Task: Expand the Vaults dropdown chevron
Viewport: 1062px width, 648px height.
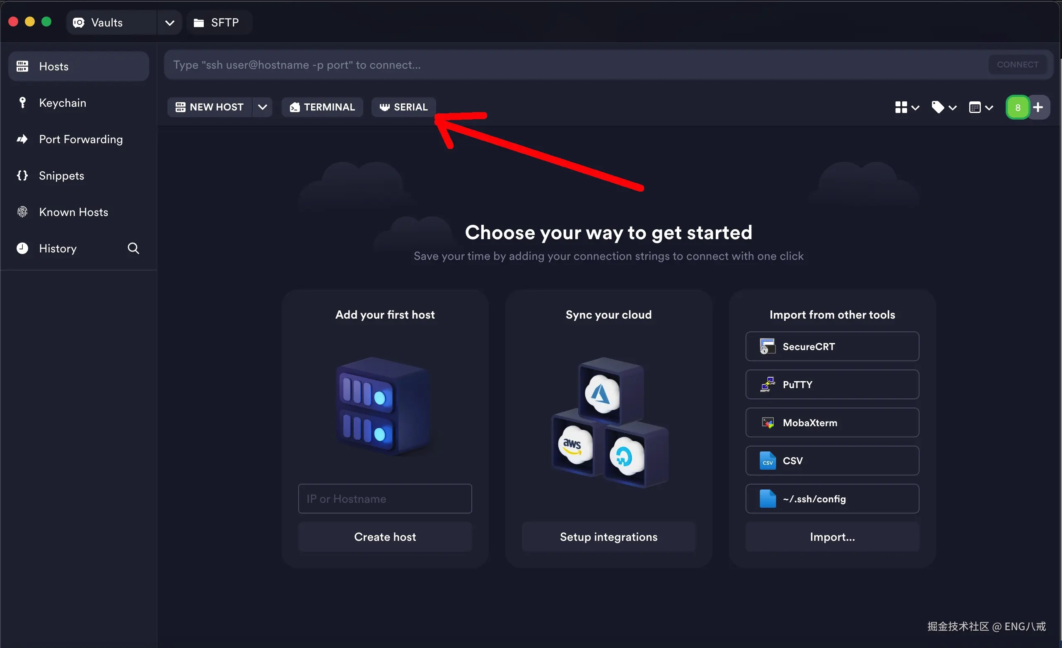Action: [x=170, y=22]
